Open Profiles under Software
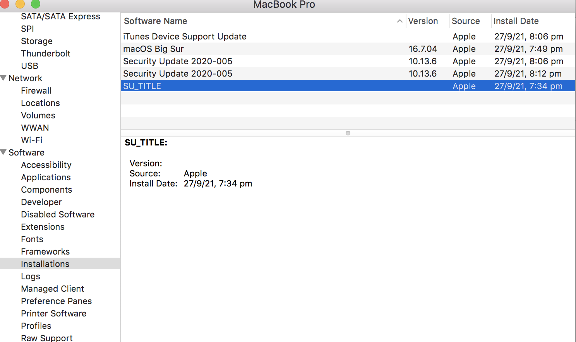 36,326
